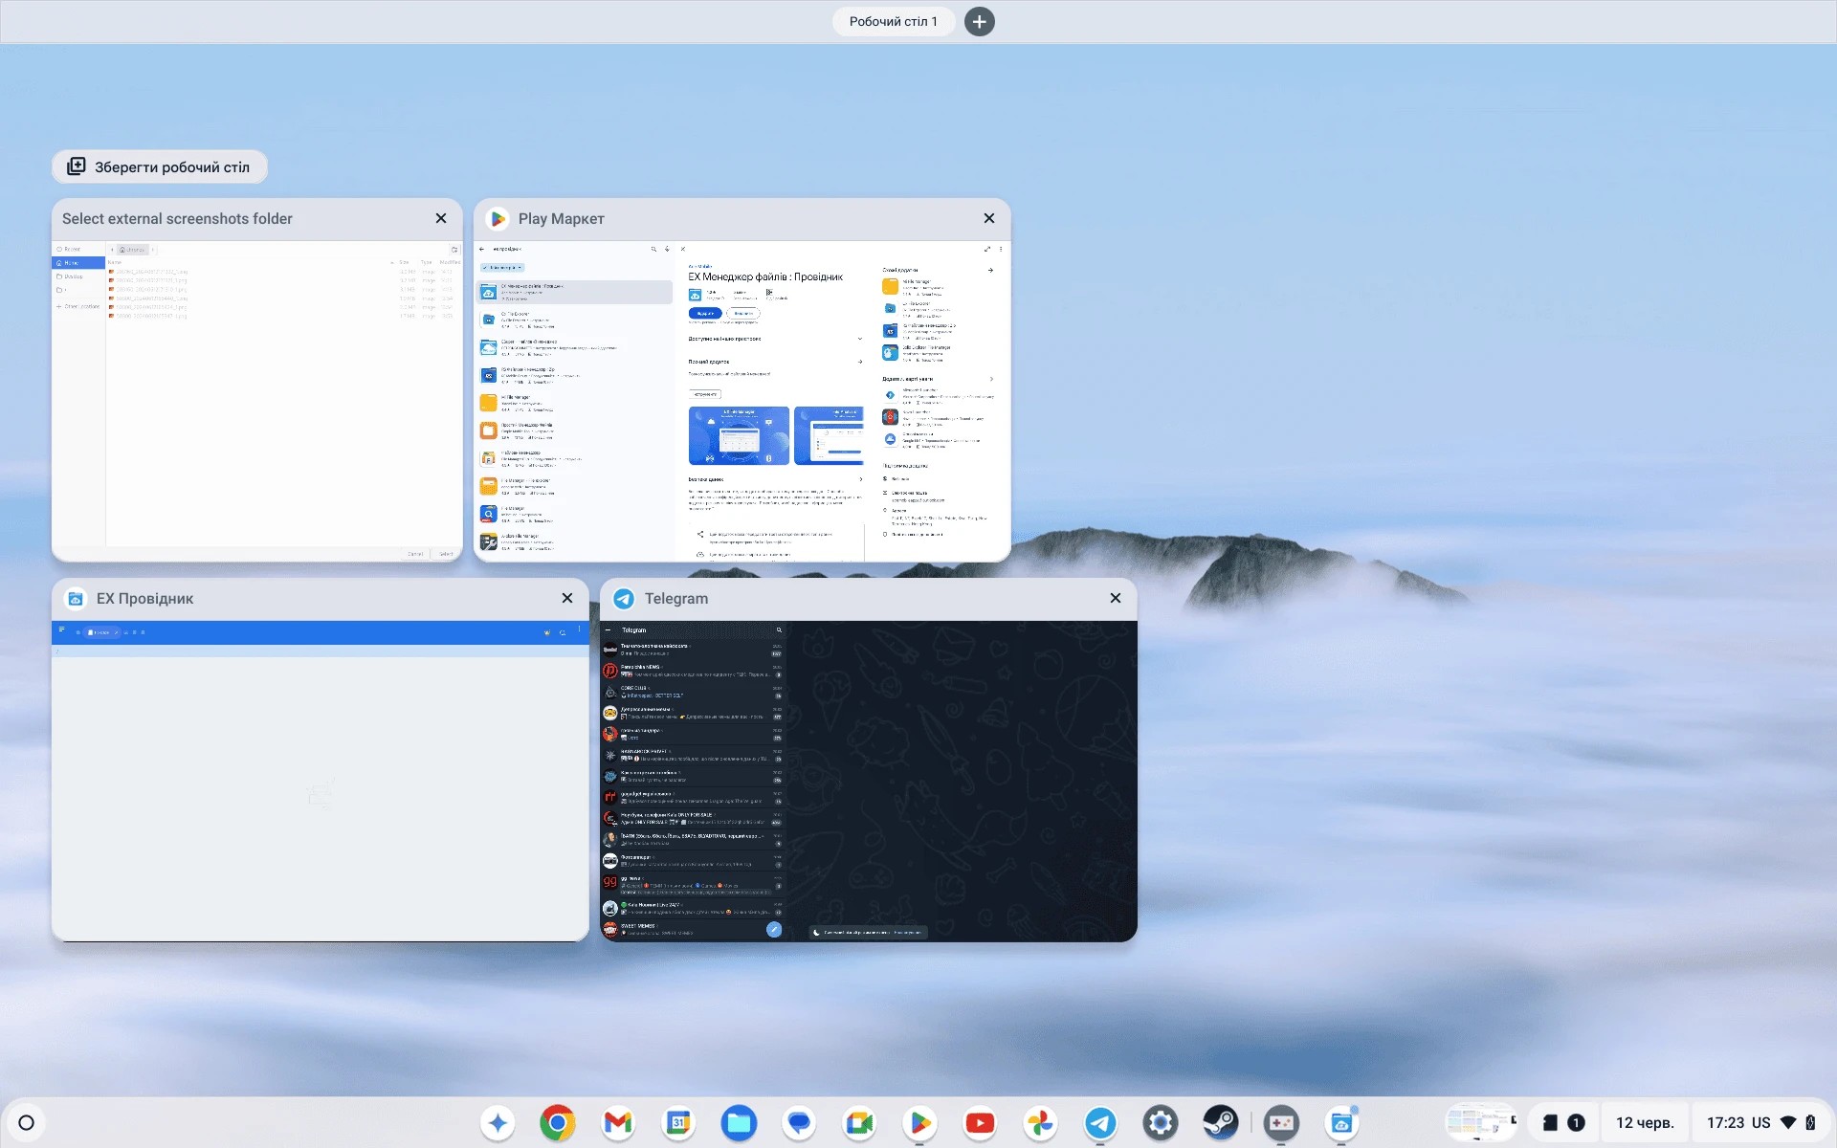Open Gmail from the shelf
This screenshot has width=1837, height=1148.
618,1122
